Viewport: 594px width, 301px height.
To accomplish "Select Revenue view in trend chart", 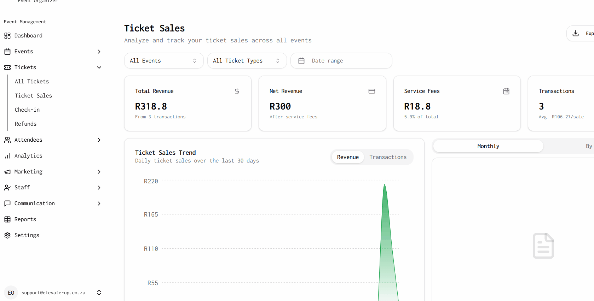I will pos(347,157).
